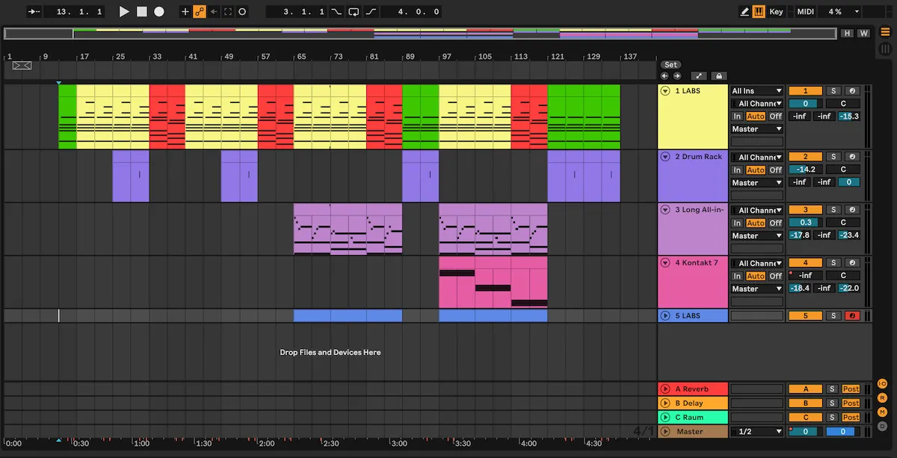This screenshot has width=897, height=458.
Task: Jump to the next locator
Action: [677, 76]
